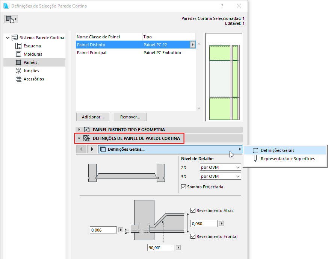Viewport: 328px width, 259px height.
Task: Click the Help question mark icon
Action: click(x=222, y=6)
